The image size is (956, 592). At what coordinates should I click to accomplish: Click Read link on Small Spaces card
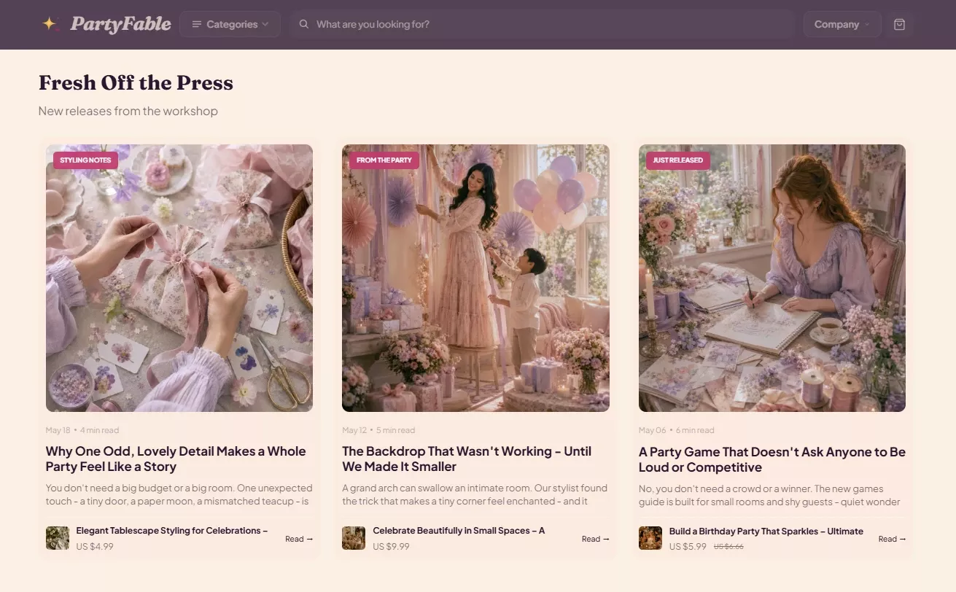(x=596, y=539)
